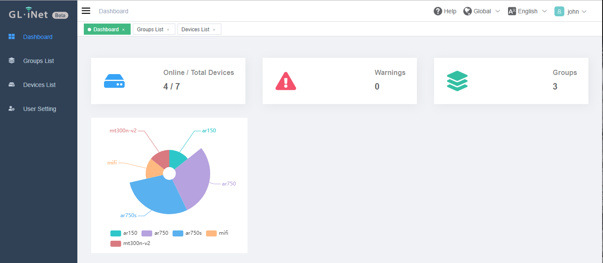
Task: Click the Help question mark icon
Action: point(438,11)
